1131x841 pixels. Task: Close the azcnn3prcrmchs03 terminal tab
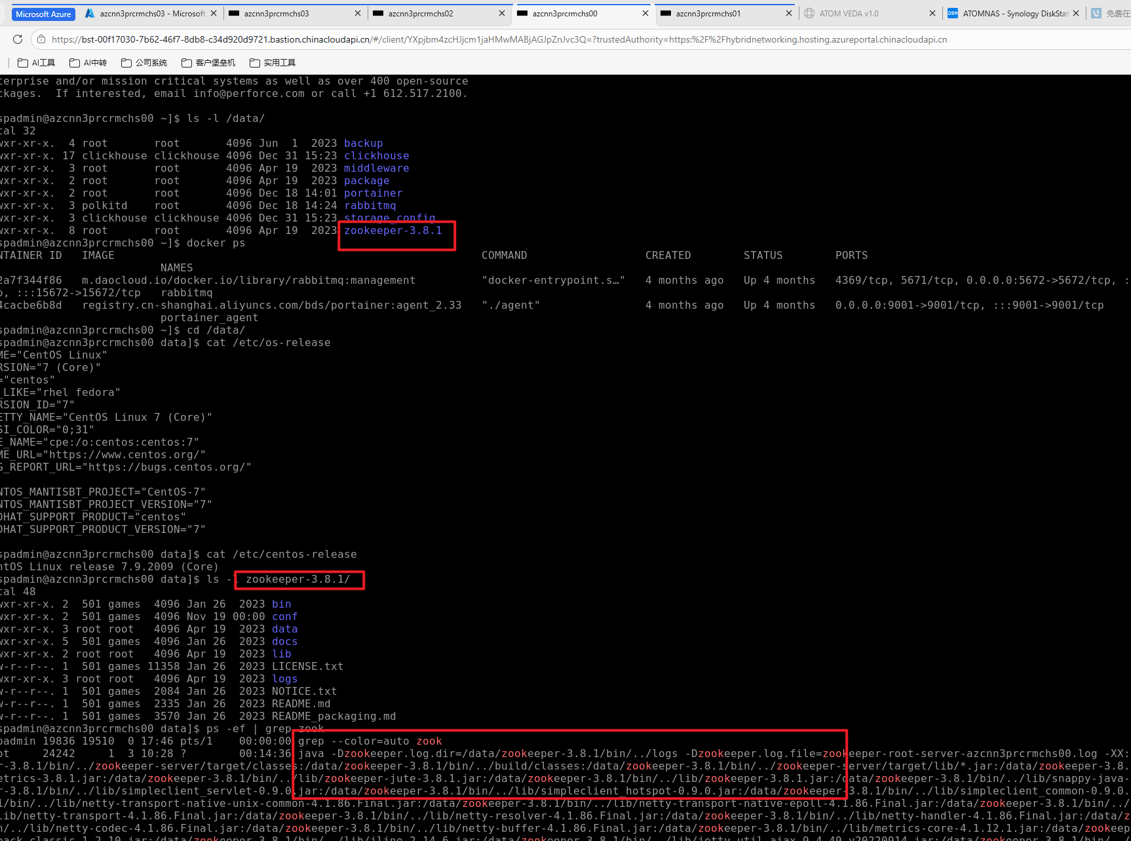coord(357,13)
